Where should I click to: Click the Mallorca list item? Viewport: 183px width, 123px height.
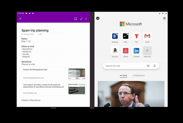point(27,51)
